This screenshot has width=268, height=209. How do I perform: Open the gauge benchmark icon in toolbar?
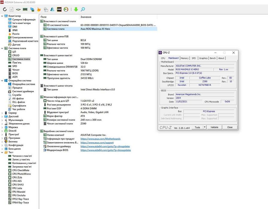point(66,9)
